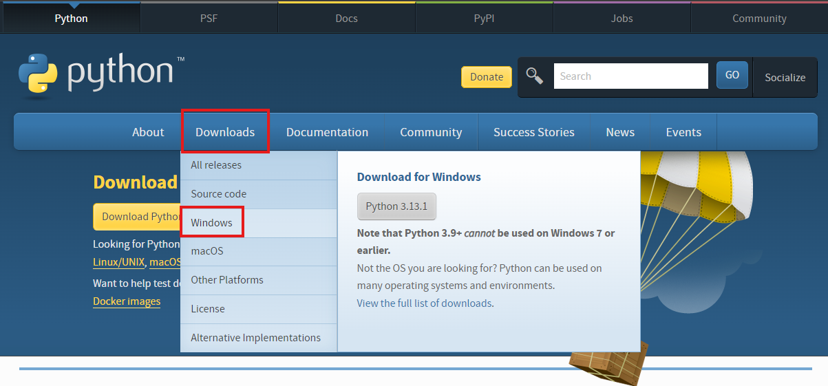Click the yellow Donate button

click(x=487, y=77)
